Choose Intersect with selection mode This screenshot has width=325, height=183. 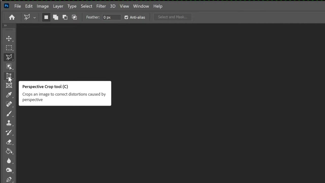point(74,17)
